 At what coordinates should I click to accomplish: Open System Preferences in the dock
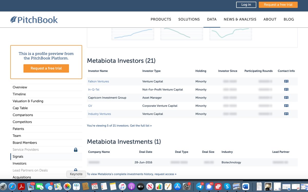[x=186, y=186]
